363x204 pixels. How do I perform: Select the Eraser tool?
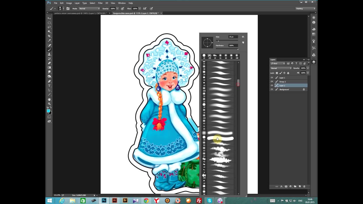click(49, 63)
